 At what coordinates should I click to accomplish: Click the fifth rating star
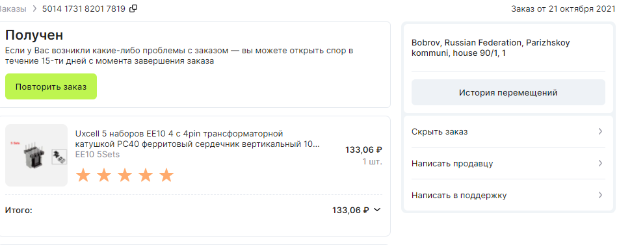coord(166,175)
